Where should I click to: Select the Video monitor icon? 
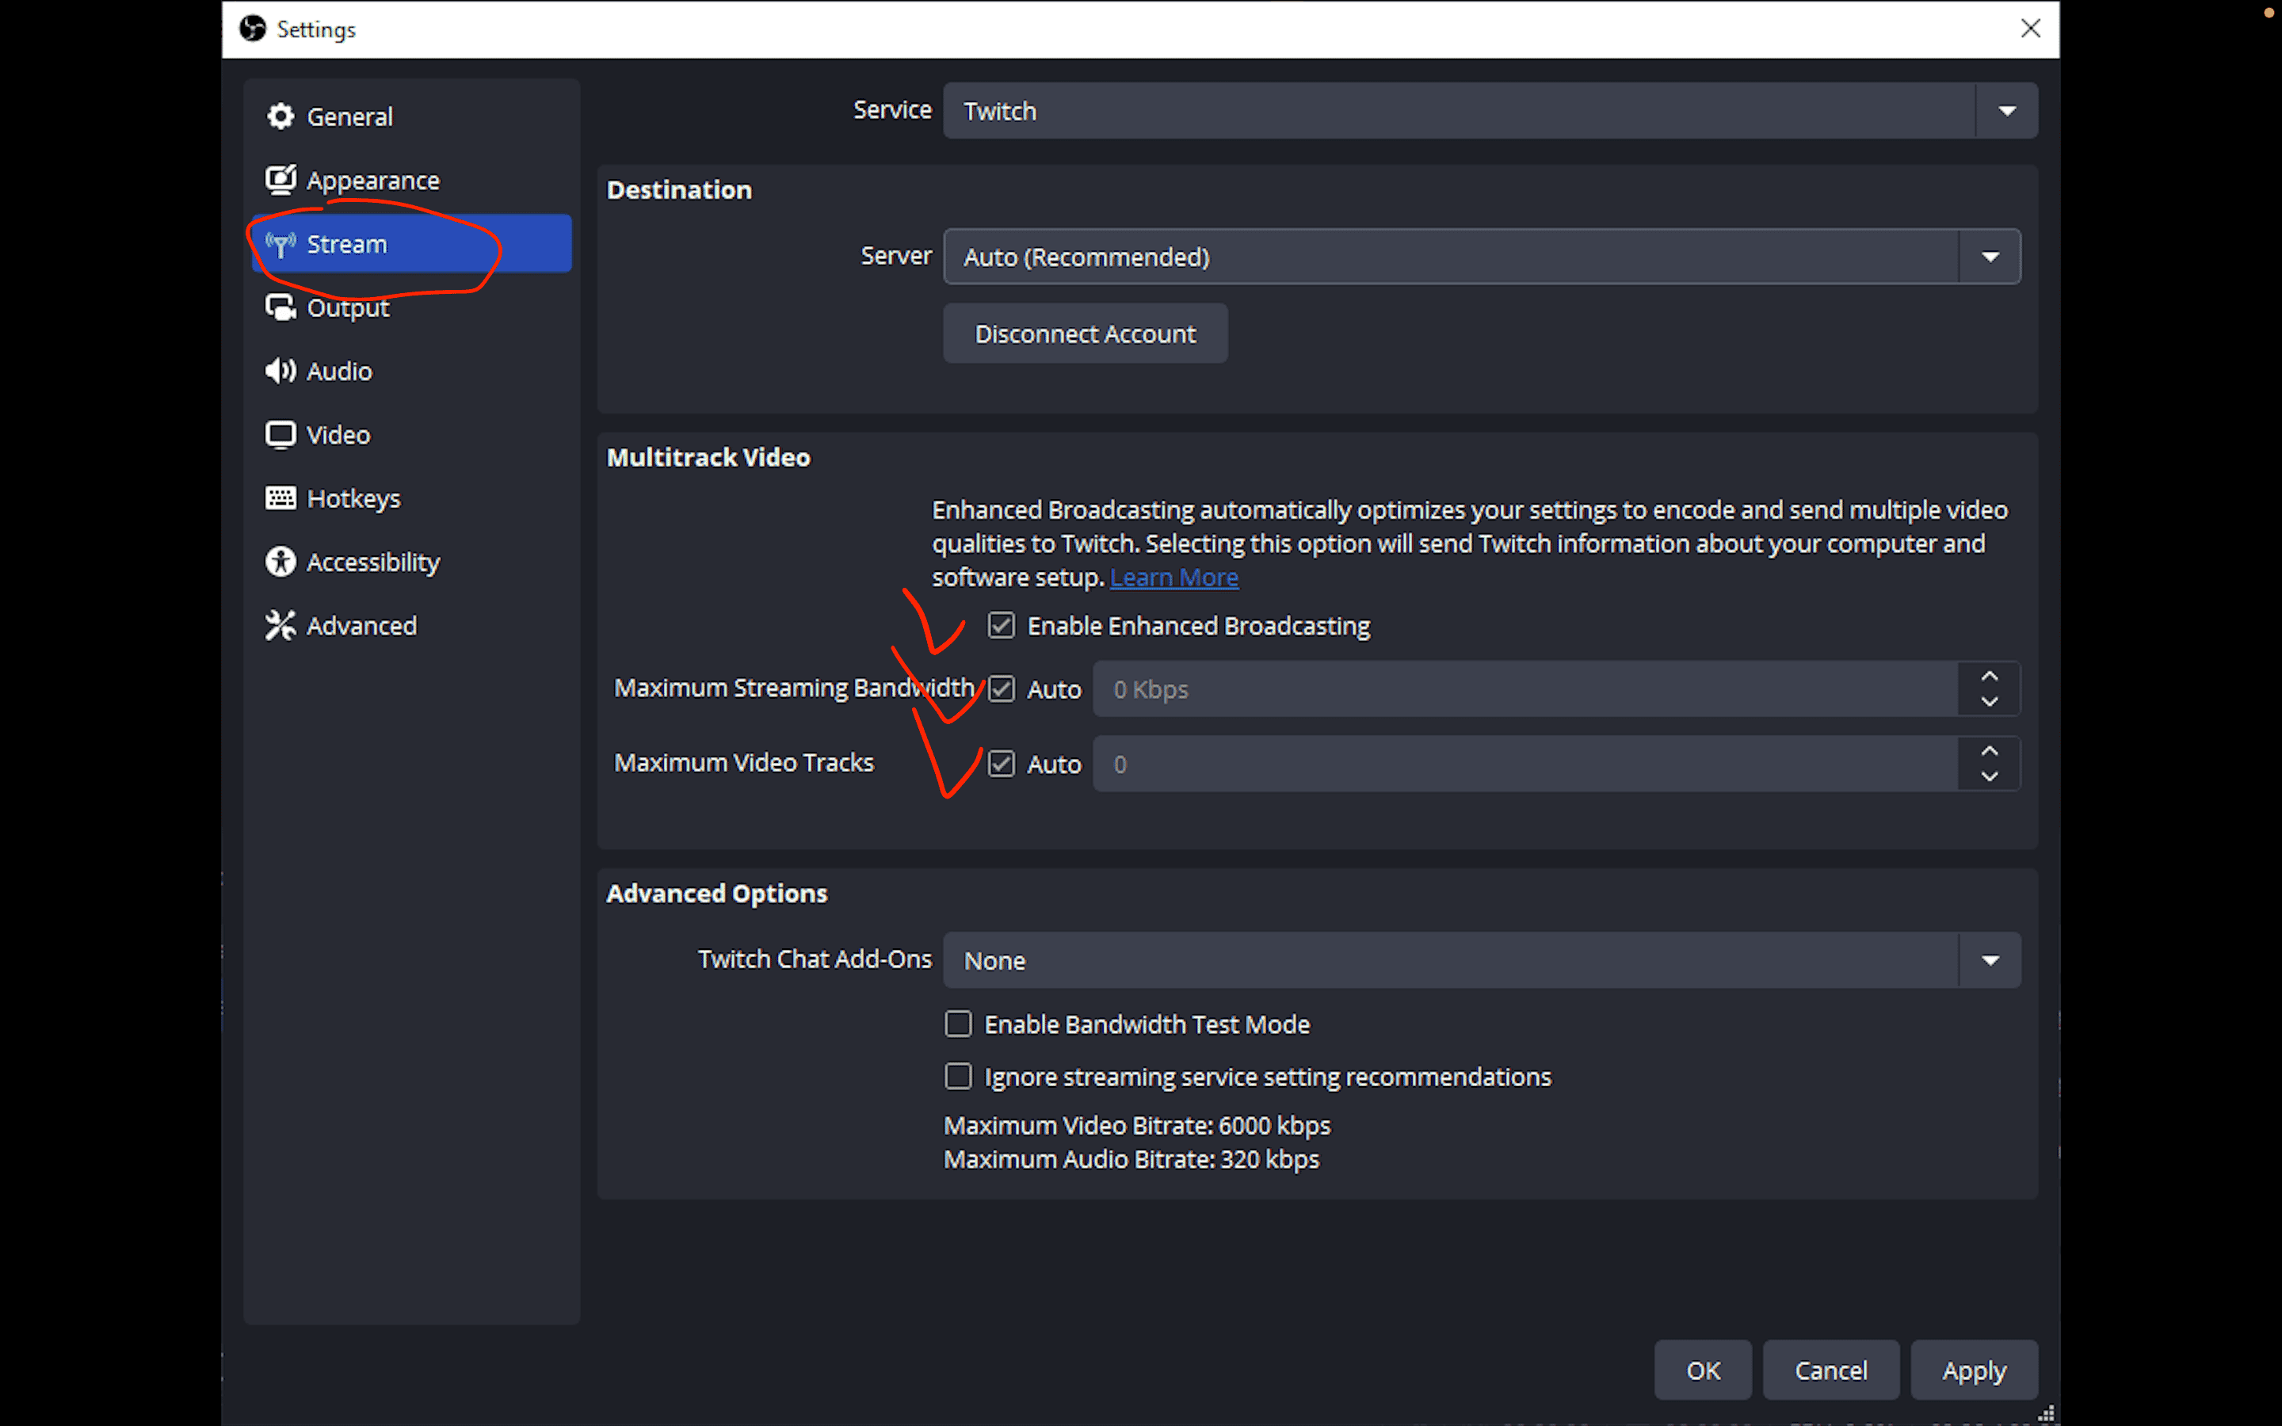point(280,435)
